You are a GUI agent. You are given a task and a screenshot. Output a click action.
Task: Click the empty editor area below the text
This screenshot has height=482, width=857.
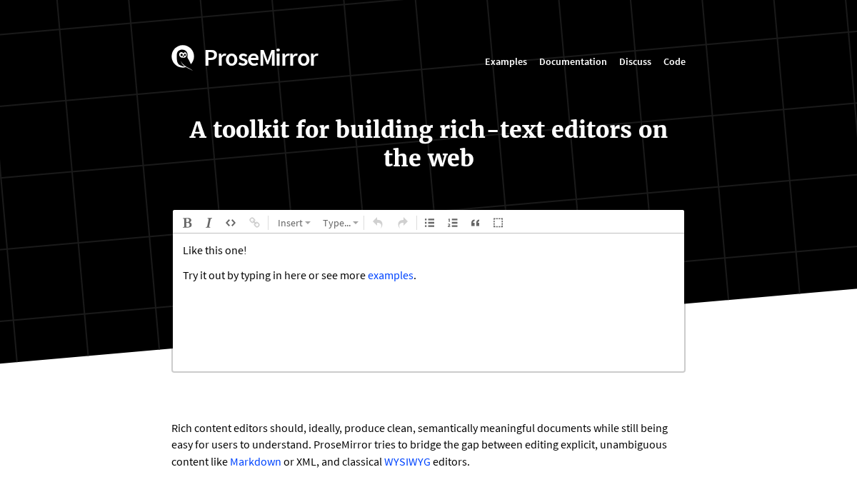pyautogui.click(x=428, y=328)
